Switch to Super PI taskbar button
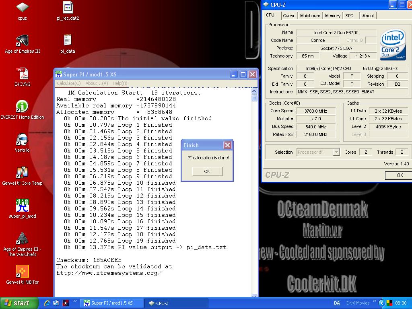This screenshot has height=309, width=412. coord(112,303)
